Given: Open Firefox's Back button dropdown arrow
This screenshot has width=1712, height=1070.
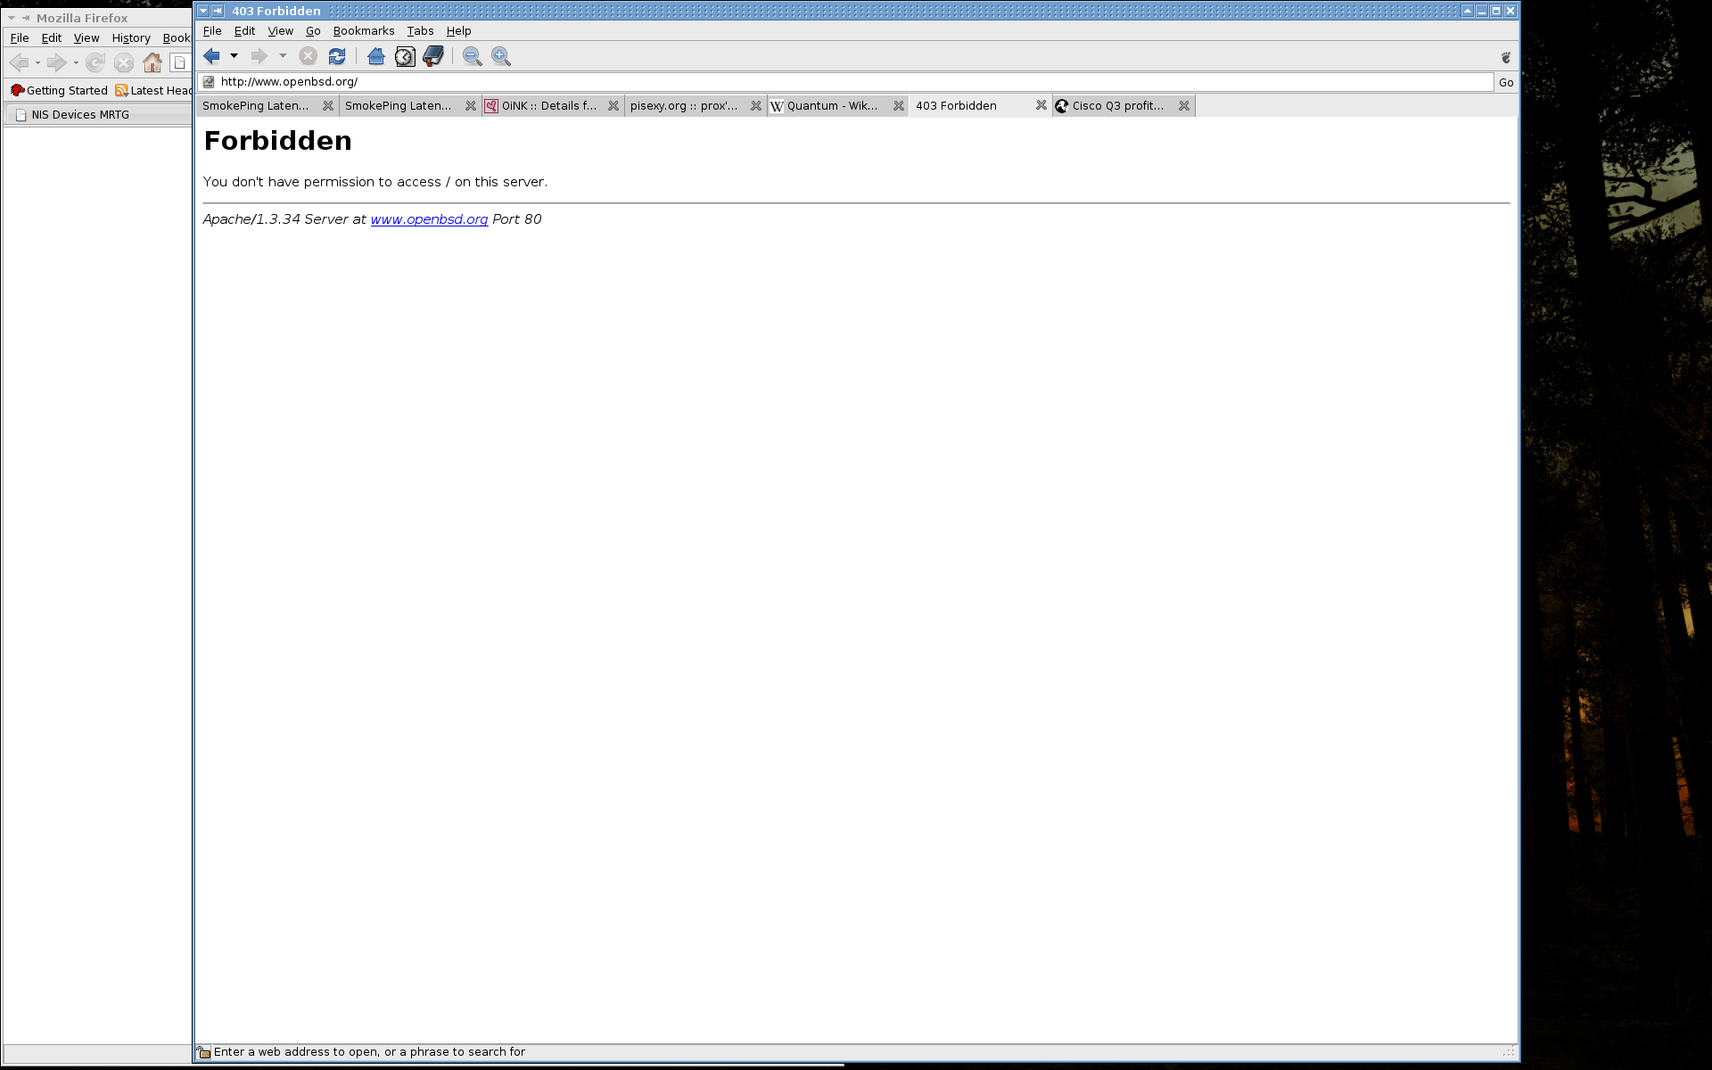Looking at the screenshot, I should (37, 63).
